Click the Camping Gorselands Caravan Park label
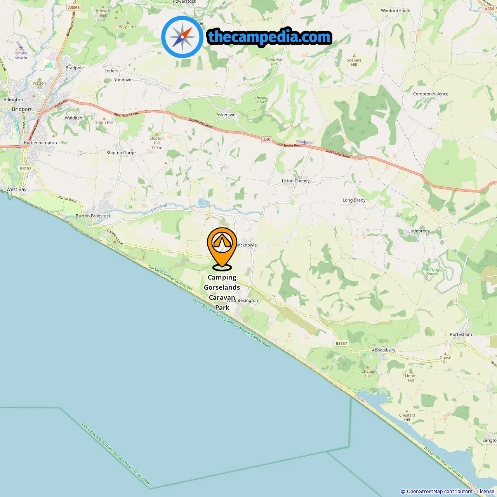The height and width of the screenshot is (497, 497). [x=222, y=292]
